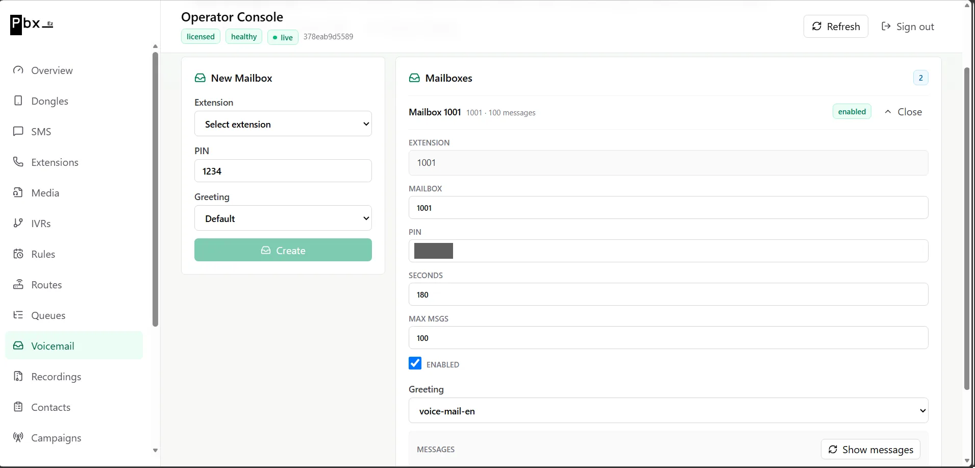975x468 pixels.
Task: Click Show messages button
Action: tap(870, 450)
